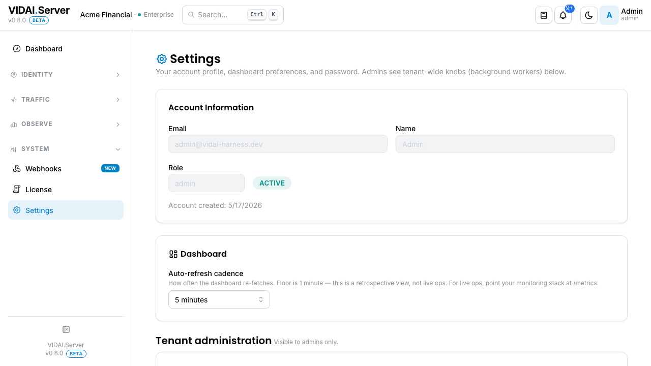Screen dimensions: 651x366
Task: Open the Dashboard menu item
Action: click(66, 49)
